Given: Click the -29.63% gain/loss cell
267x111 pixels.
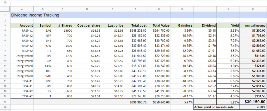Looking at the screenshot, I should (182, 86).
